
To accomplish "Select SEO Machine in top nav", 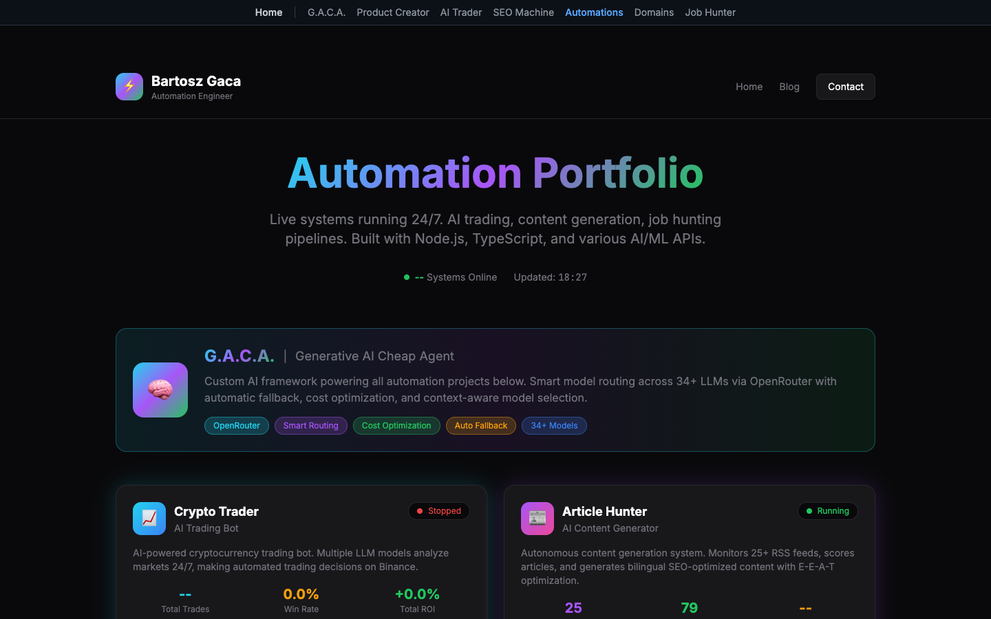I will tap(523, 12).
